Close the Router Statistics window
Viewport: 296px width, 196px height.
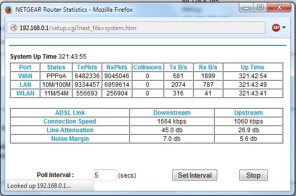click(279, 8)
